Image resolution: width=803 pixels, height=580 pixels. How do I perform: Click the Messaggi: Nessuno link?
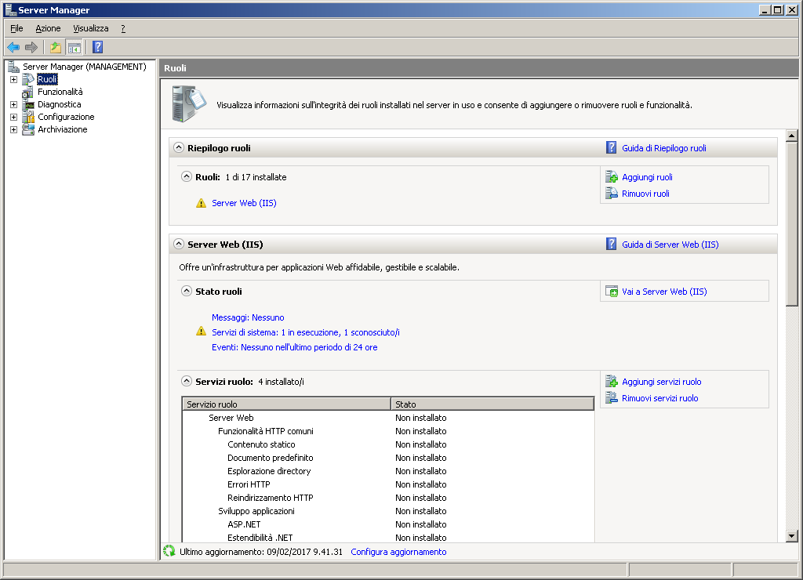(248, 317)
